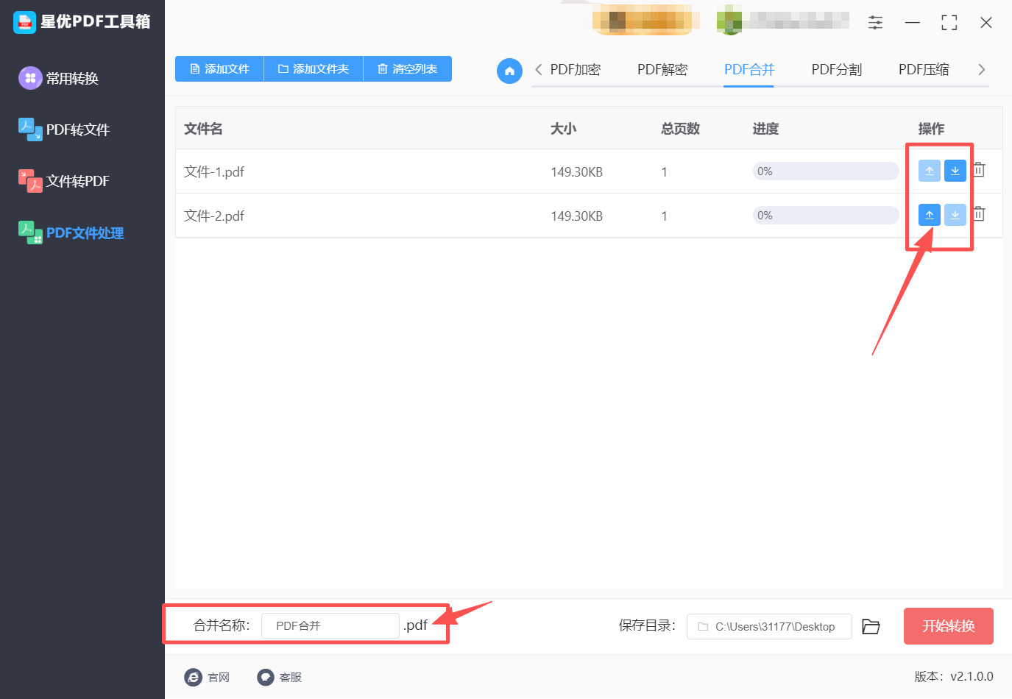Move 文件-2.pdf up using its up-arrow icon

coord(929,214)
